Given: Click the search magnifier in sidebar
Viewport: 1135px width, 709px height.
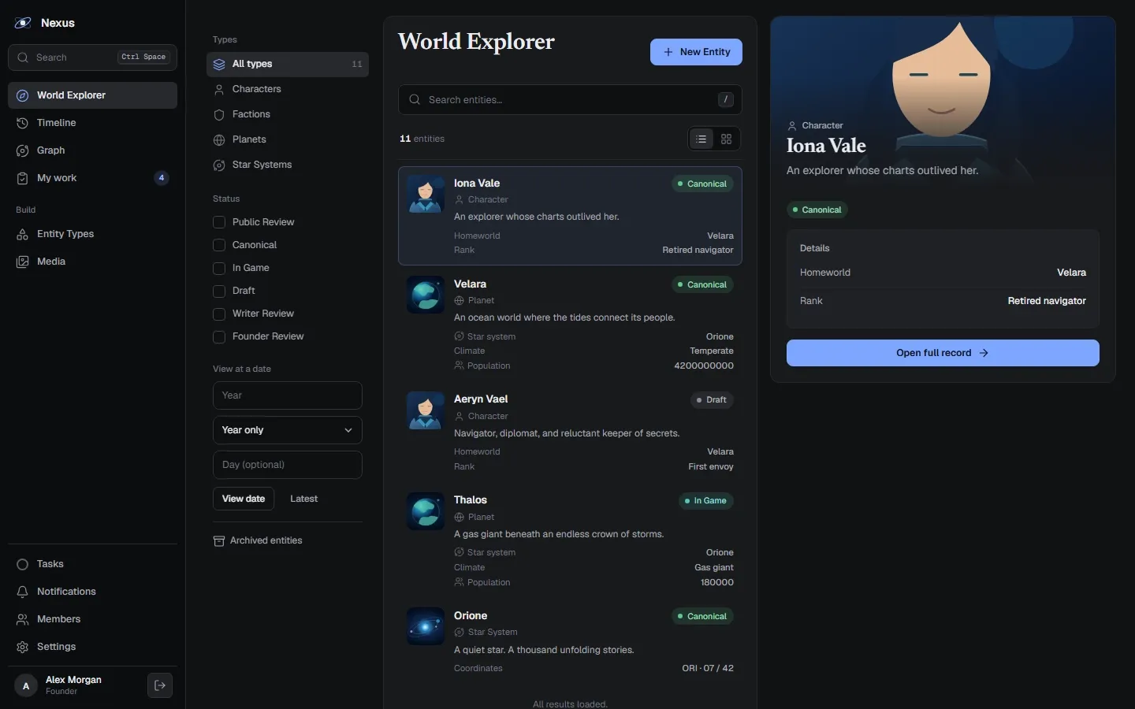Looking at the screenshot, I should pos(23,58).
